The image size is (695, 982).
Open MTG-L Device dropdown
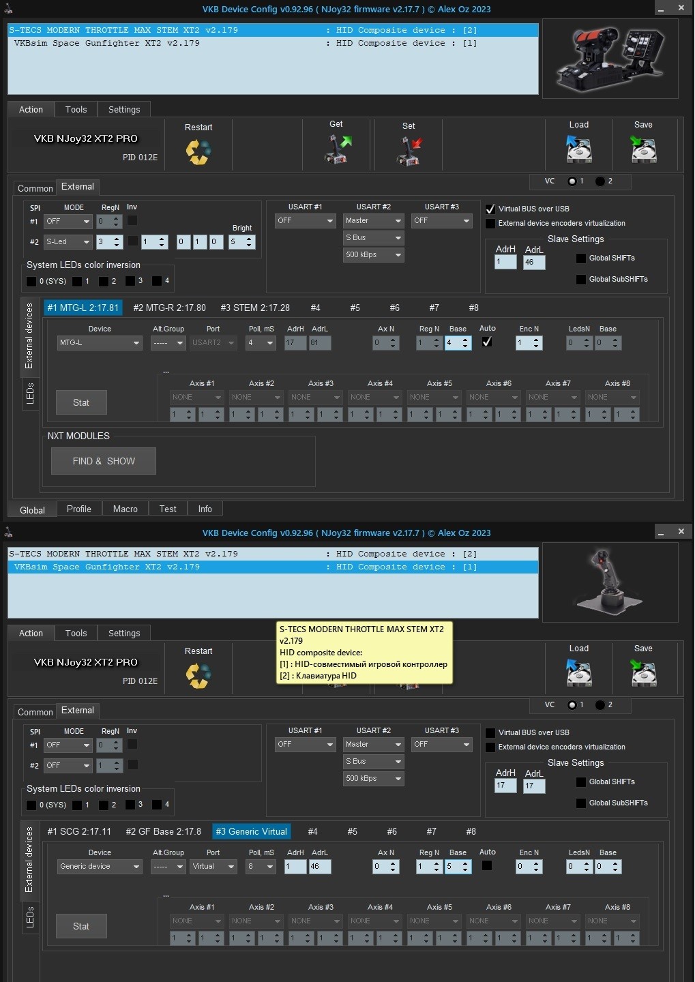point(100,342)
